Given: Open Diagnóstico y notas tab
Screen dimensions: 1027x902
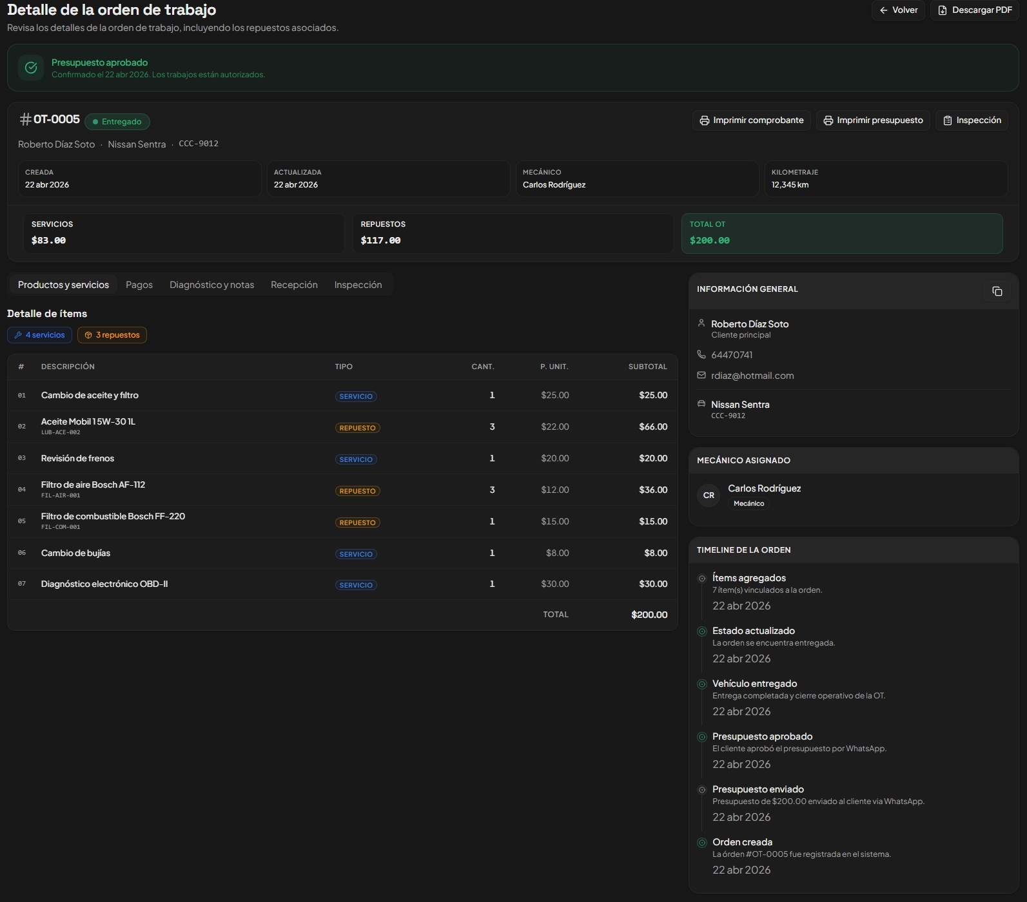Looking at the screenshot, I should (211, 285).
